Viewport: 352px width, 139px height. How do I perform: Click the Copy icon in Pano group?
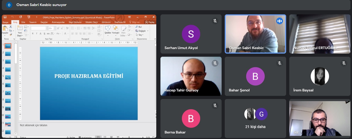tap(10, 31)
